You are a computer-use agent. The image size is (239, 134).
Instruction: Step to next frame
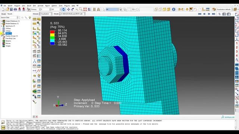[209, 14]
